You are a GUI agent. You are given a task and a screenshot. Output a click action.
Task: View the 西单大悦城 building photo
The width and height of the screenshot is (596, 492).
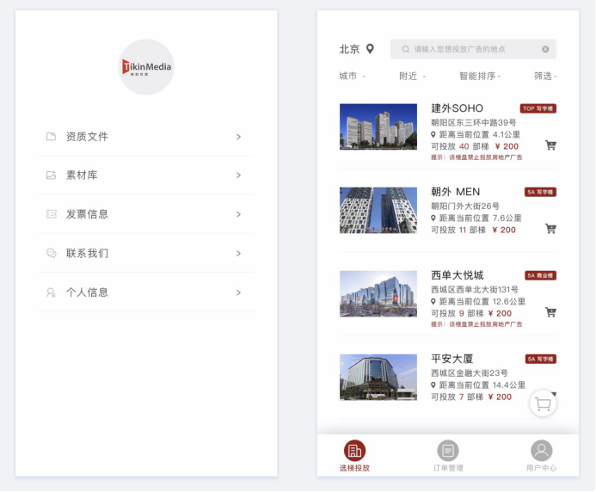[378, 293]
